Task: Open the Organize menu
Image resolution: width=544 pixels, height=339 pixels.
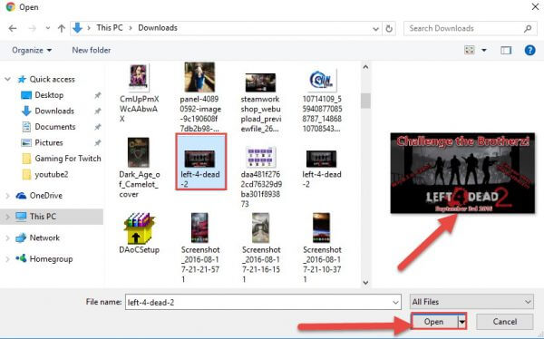Action: pyautogui.click(x=32, y=51)
